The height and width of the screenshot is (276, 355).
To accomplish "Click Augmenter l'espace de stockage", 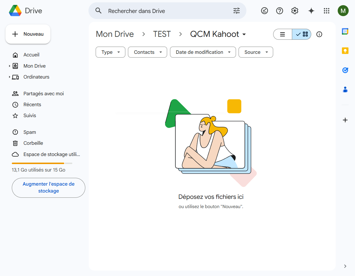I will [x=48, y=188].
